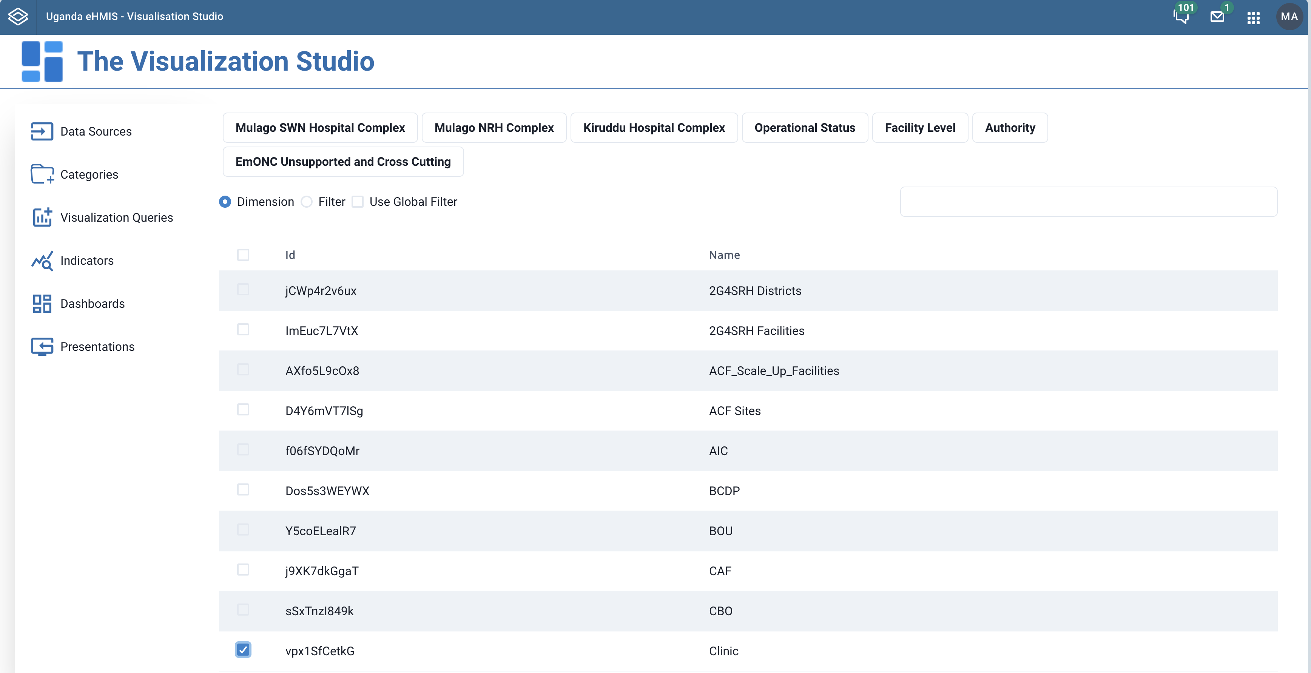
Task: Select Mulago SWN Hospital Complex tab
Action: tap(320, 128)
